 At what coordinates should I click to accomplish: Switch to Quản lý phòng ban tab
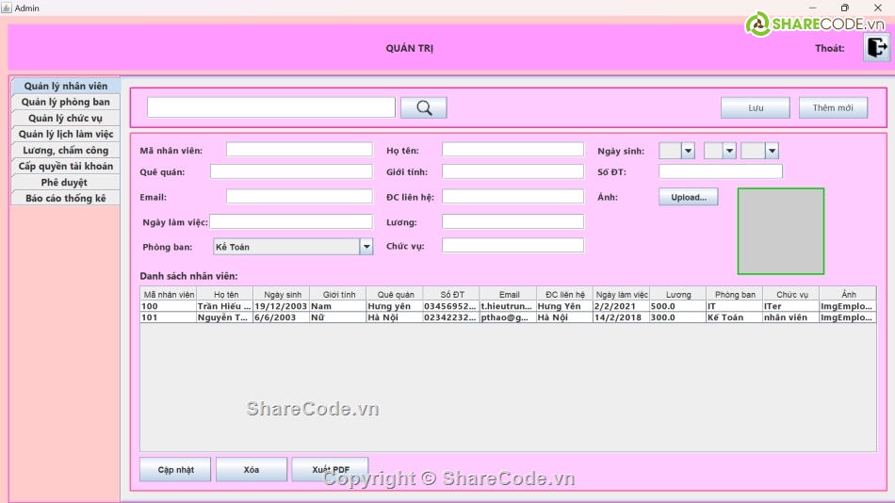tap(66, 102)
